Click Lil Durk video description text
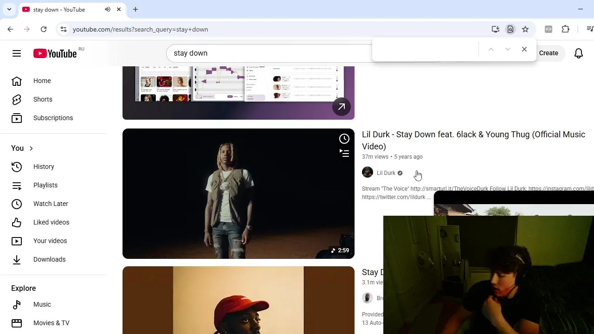 coord(478,193)
